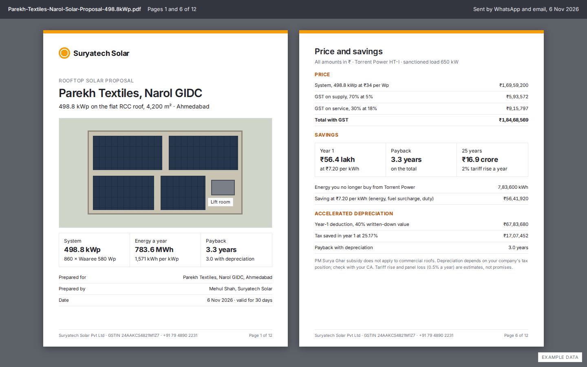Click '860 × Waaree 580 Wp' text
This screenshot has width=587, height=367.
coord(90,259)
